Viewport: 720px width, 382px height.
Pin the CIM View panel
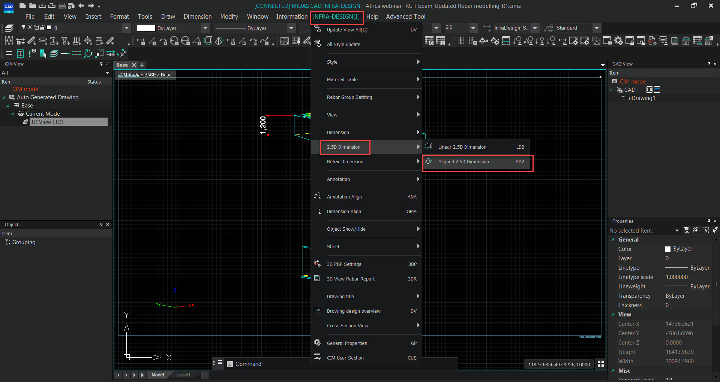[101, 64]
